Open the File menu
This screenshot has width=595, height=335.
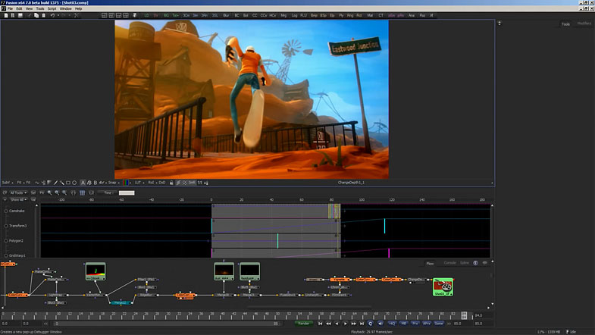click(10, 8)
